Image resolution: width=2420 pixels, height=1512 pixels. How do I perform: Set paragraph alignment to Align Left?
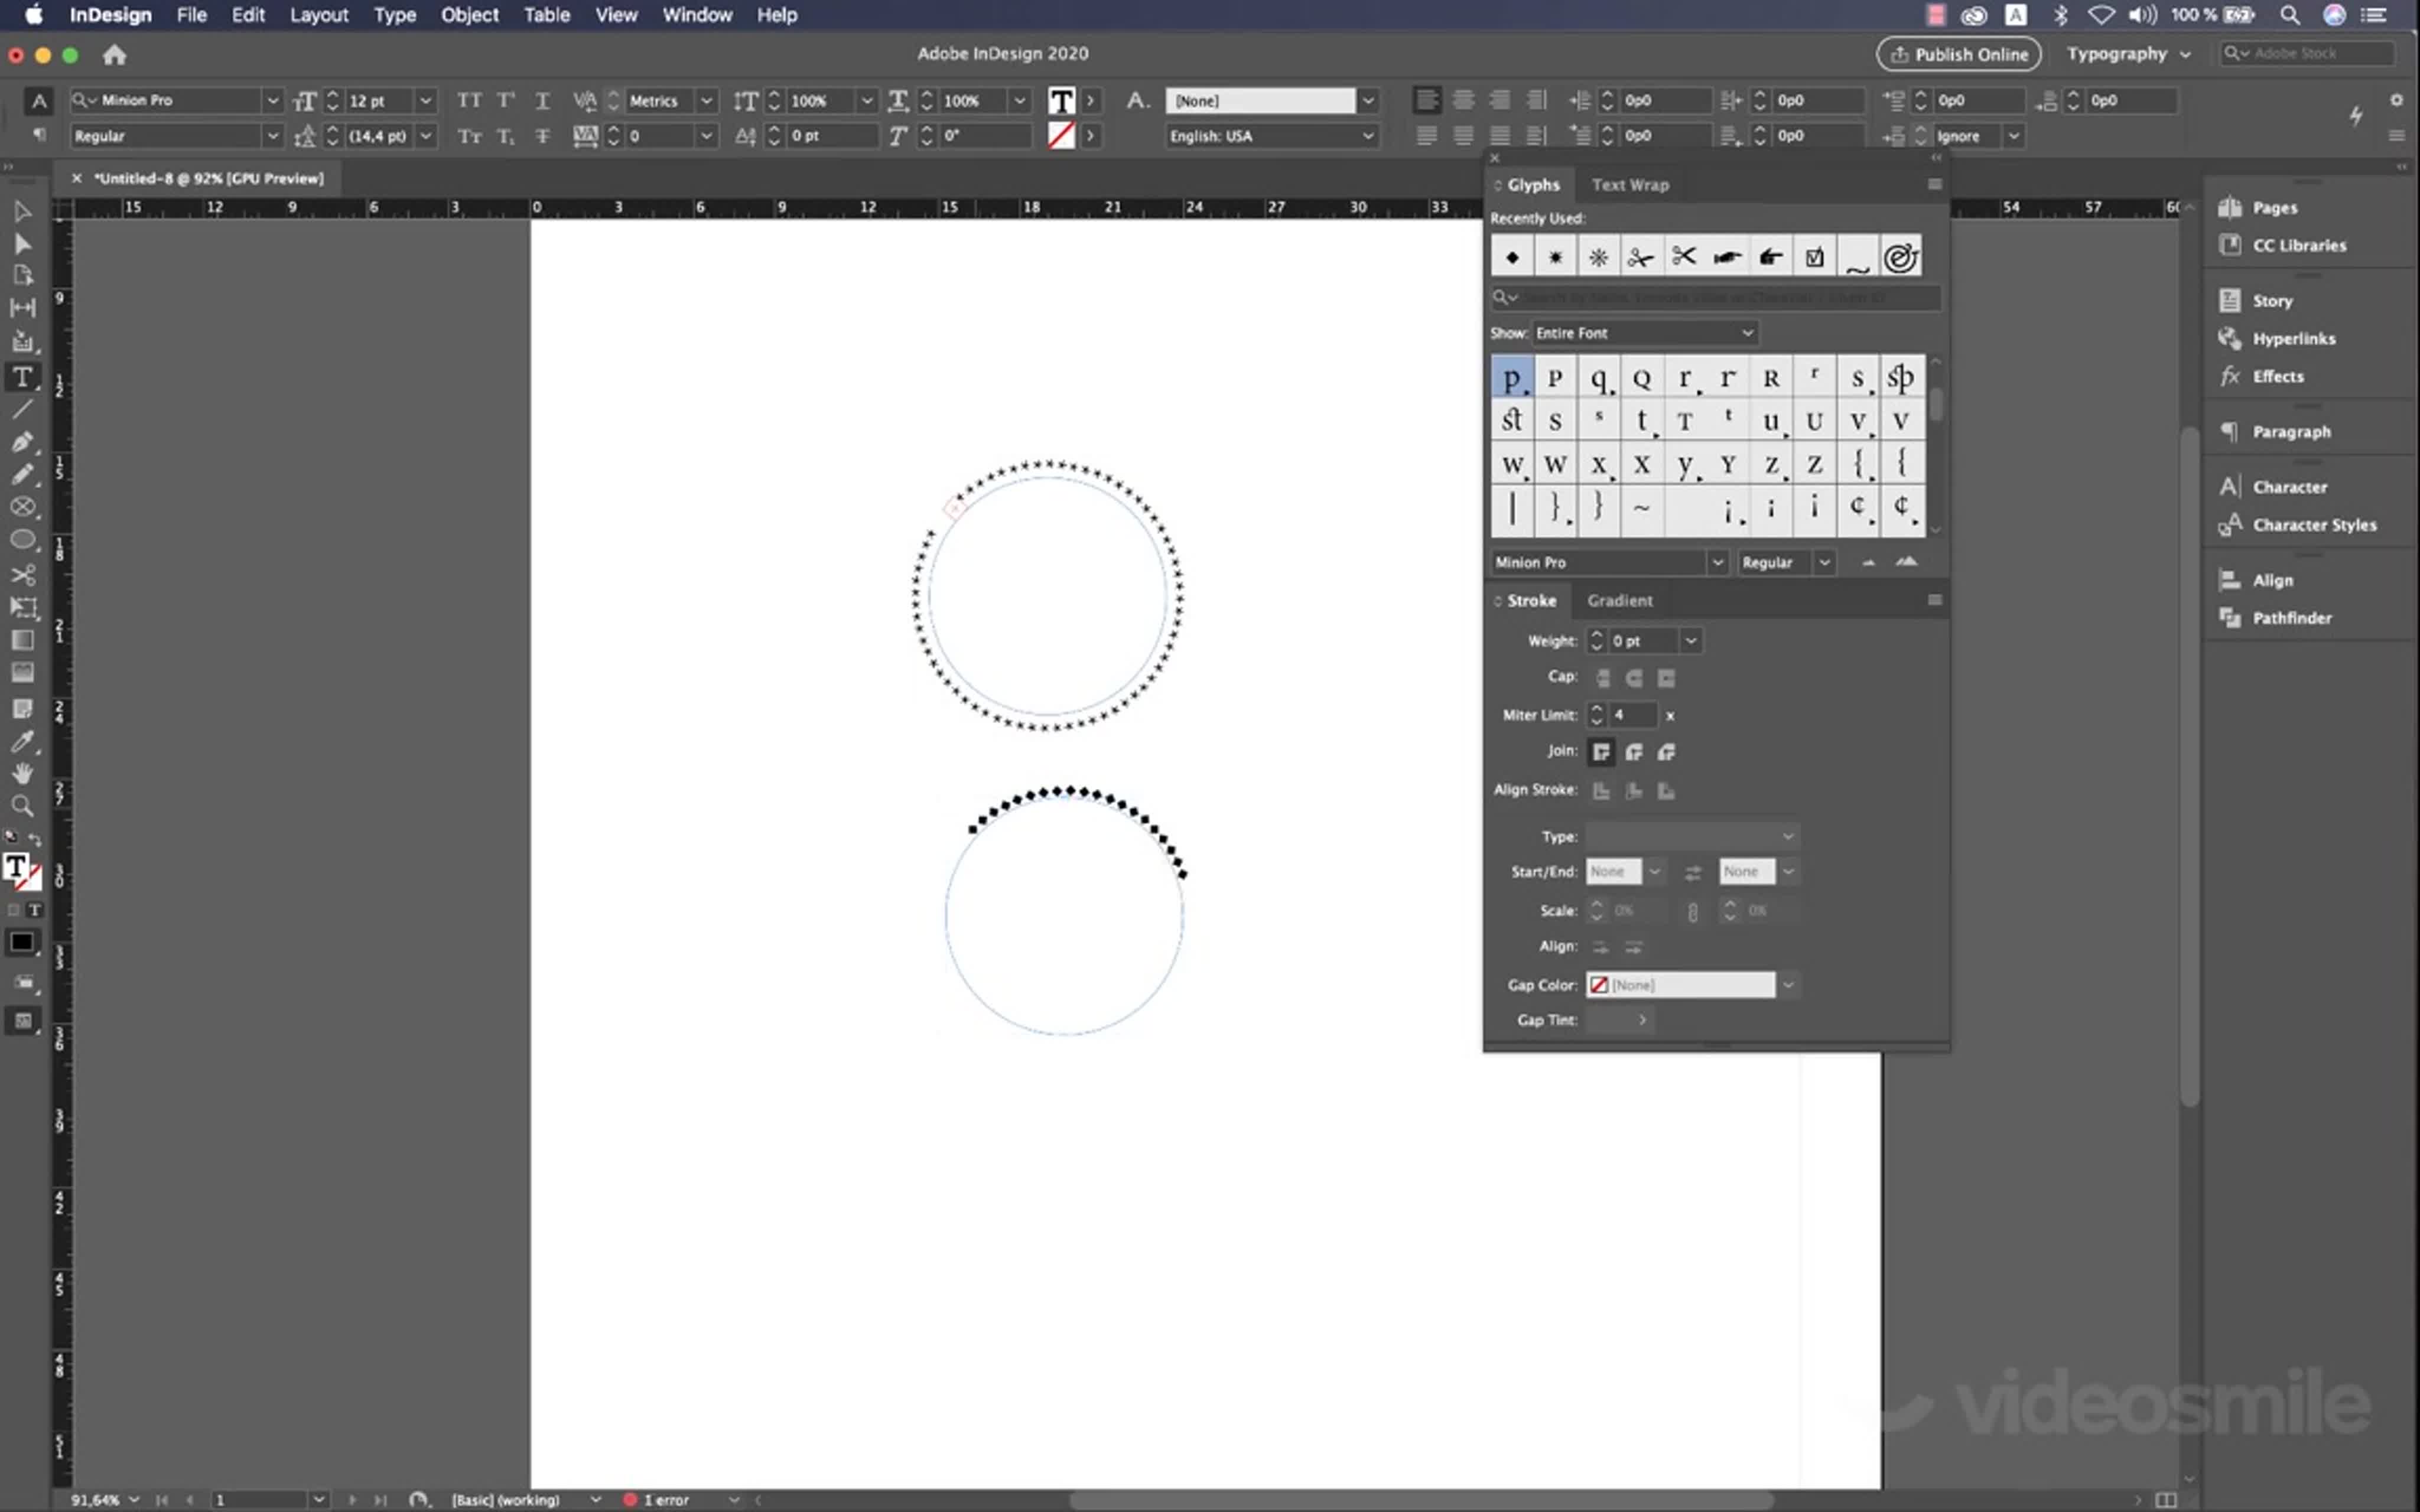click(x=1427, y=100)
